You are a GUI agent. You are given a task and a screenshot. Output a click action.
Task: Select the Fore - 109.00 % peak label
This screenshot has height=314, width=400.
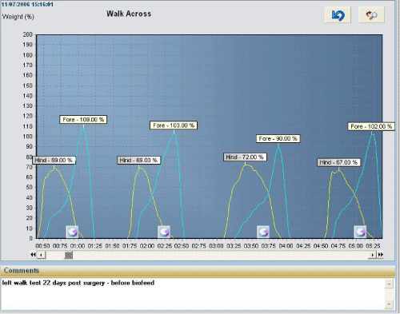coord(83,120)
